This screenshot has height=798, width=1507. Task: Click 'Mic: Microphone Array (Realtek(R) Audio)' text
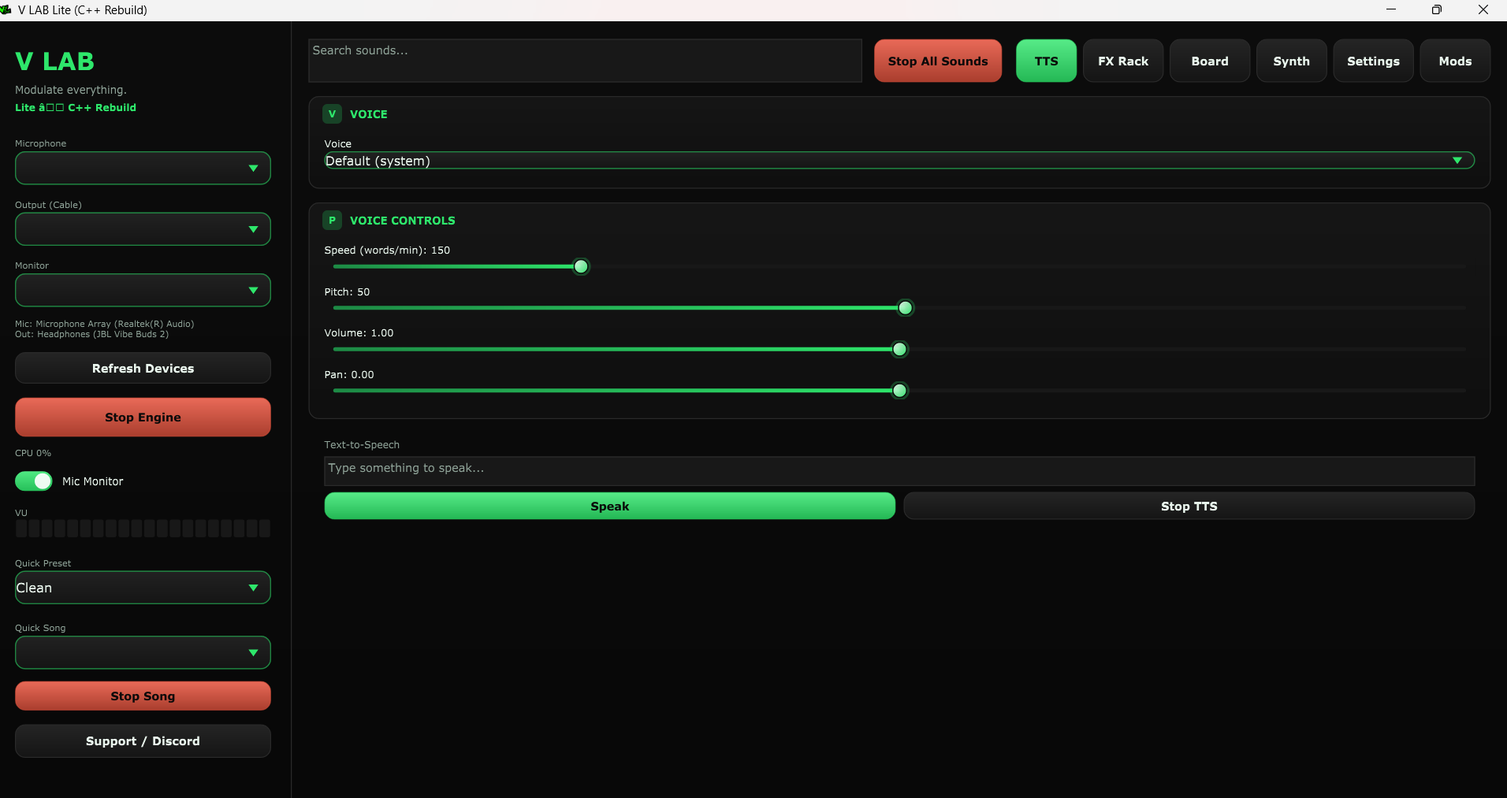[105, 324]
